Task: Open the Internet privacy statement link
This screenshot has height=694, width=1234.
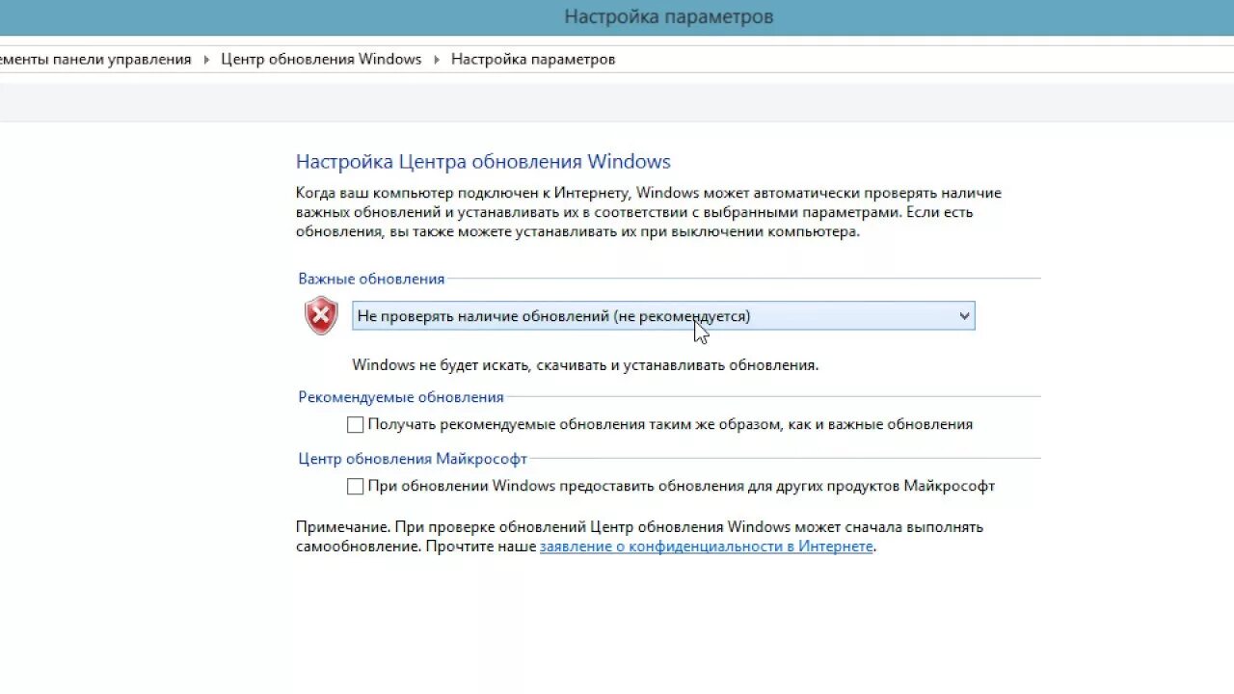Action: pyautogui.click(x=706, y=547)
